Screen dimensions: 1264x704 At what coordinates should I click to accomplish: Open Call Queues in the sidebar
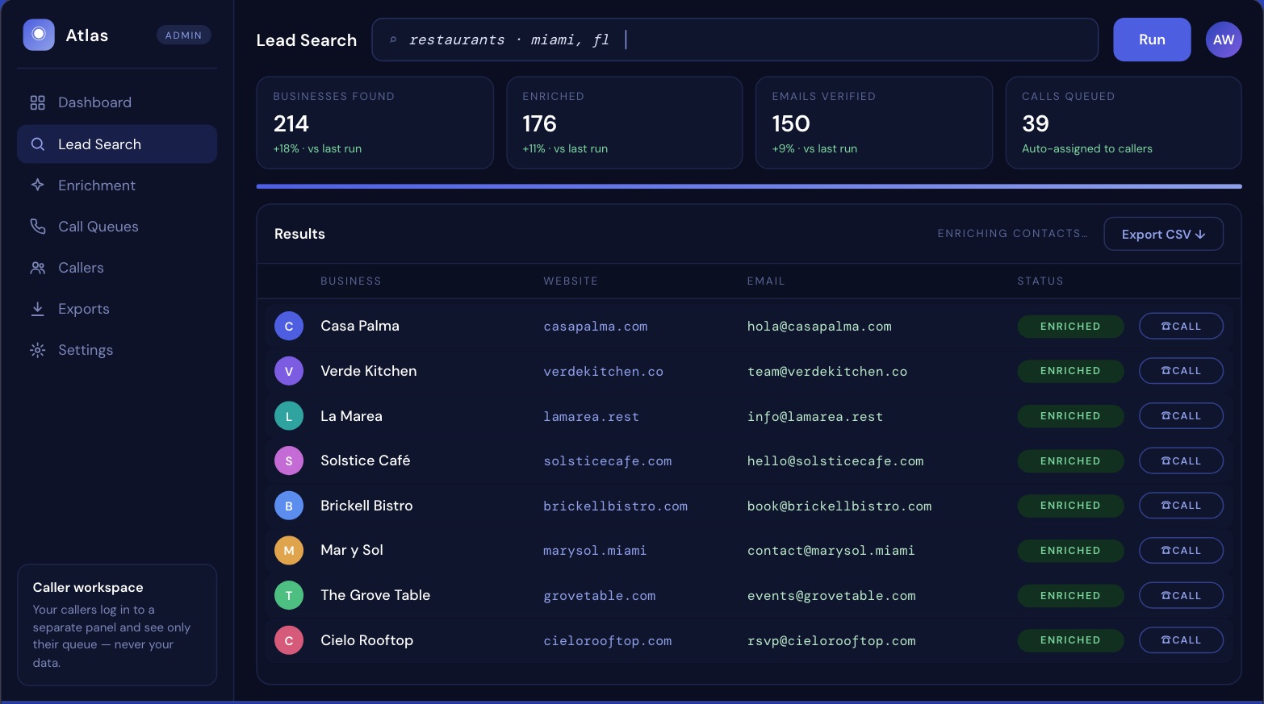pyautogui.click(x=117, y=227)
